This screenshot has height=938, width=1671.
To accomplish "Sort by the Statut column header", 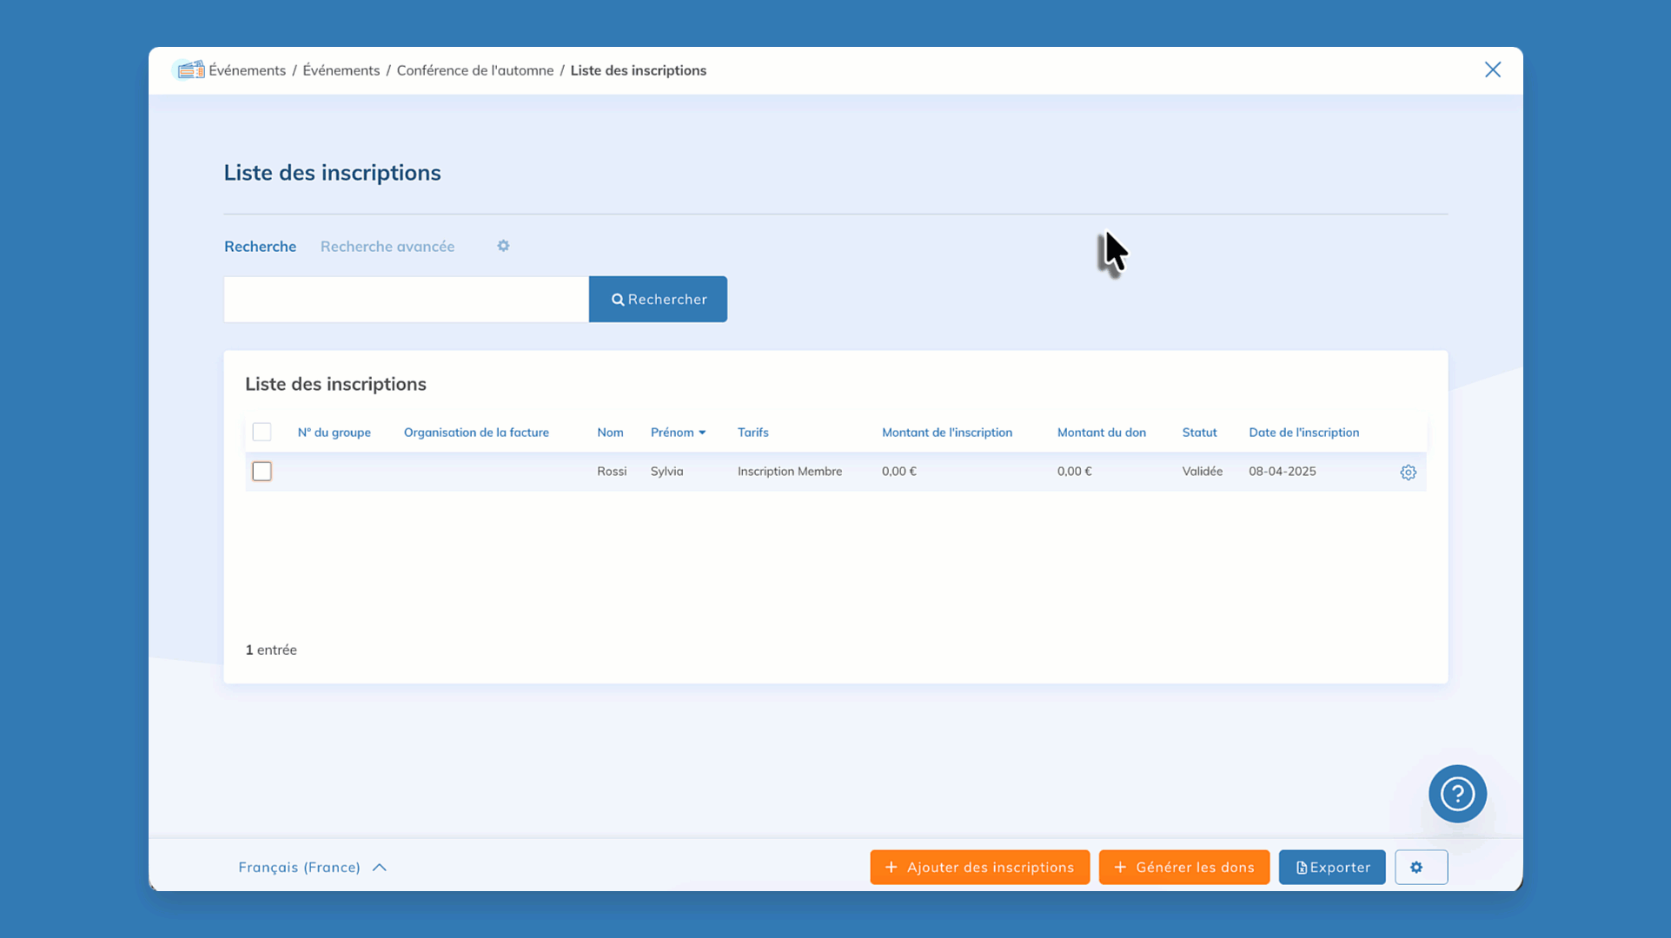I will 1198,433.
